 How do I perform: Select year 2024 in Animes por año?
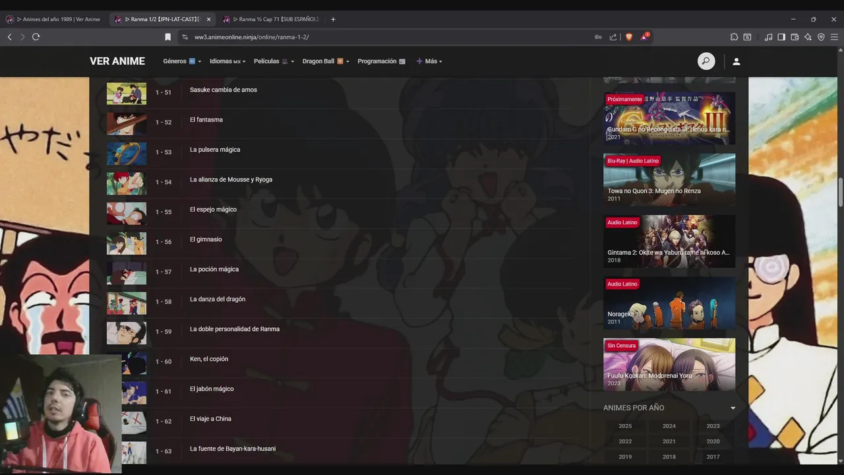[x=669, y=426]
